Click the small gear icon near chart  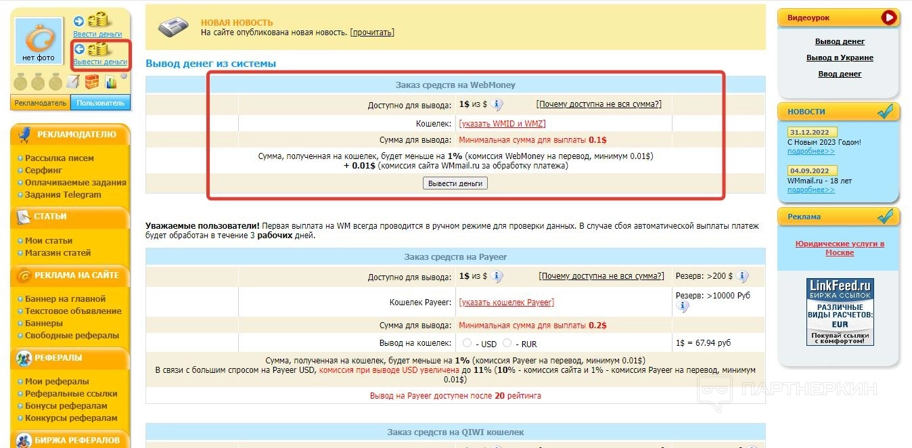pyautogui.click(x=124, y=76)
